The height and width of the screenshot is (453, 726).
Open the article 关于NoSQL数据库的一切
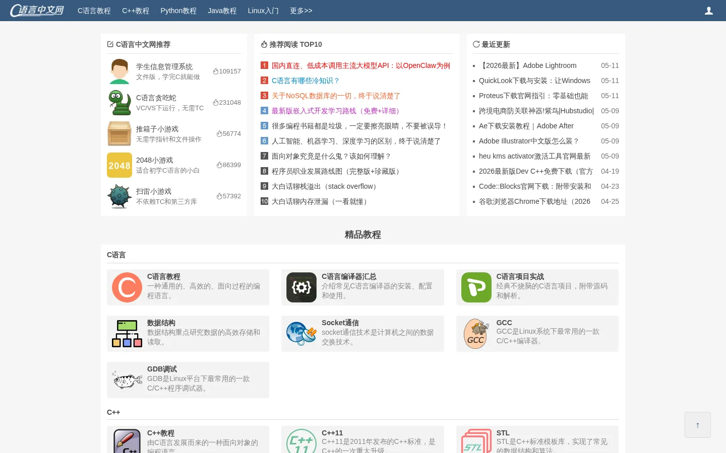point(336,96)
